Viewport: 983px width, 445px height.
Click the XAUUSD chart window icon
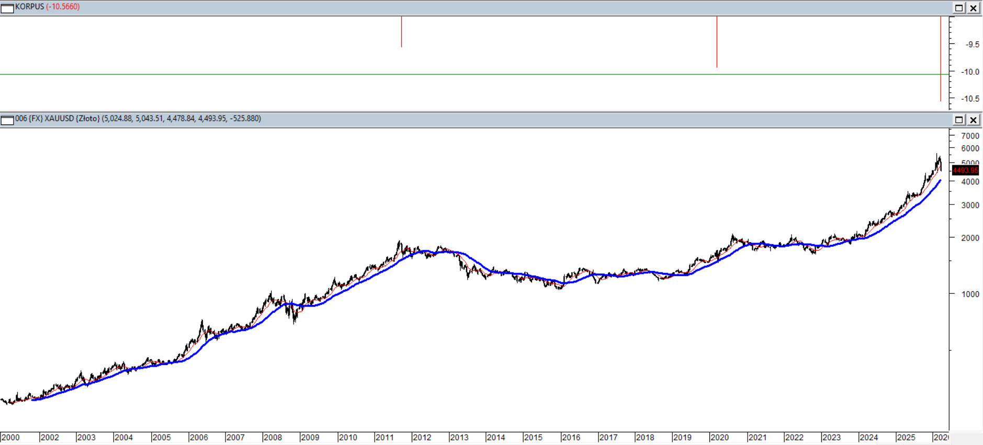click(7, 120)
